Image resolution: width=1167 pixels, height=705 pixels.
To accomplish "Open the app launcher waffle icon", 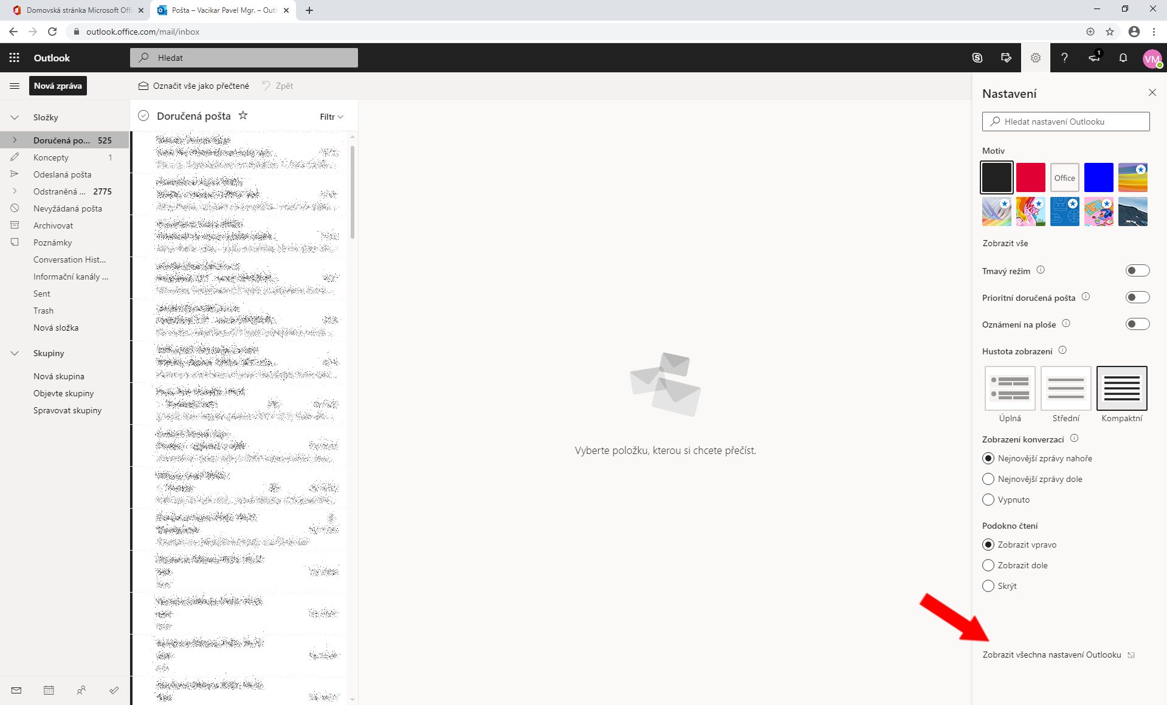I will coord(14,58).
